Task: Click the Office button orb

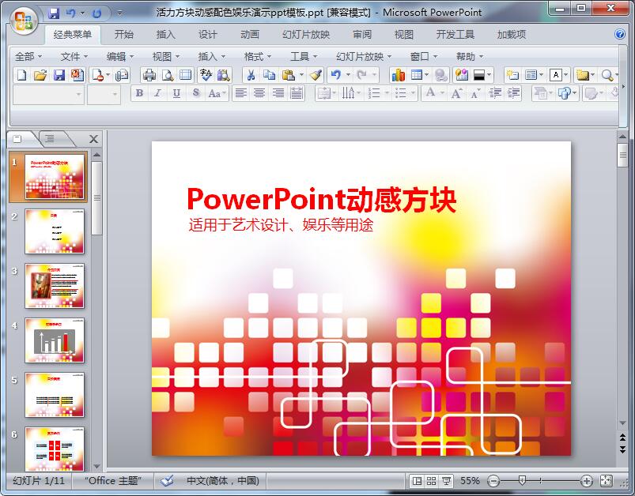Action: pyautogui.click(x=23, y=21)
